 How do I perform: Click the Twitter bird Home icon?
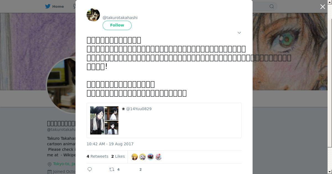click(48, 6)
